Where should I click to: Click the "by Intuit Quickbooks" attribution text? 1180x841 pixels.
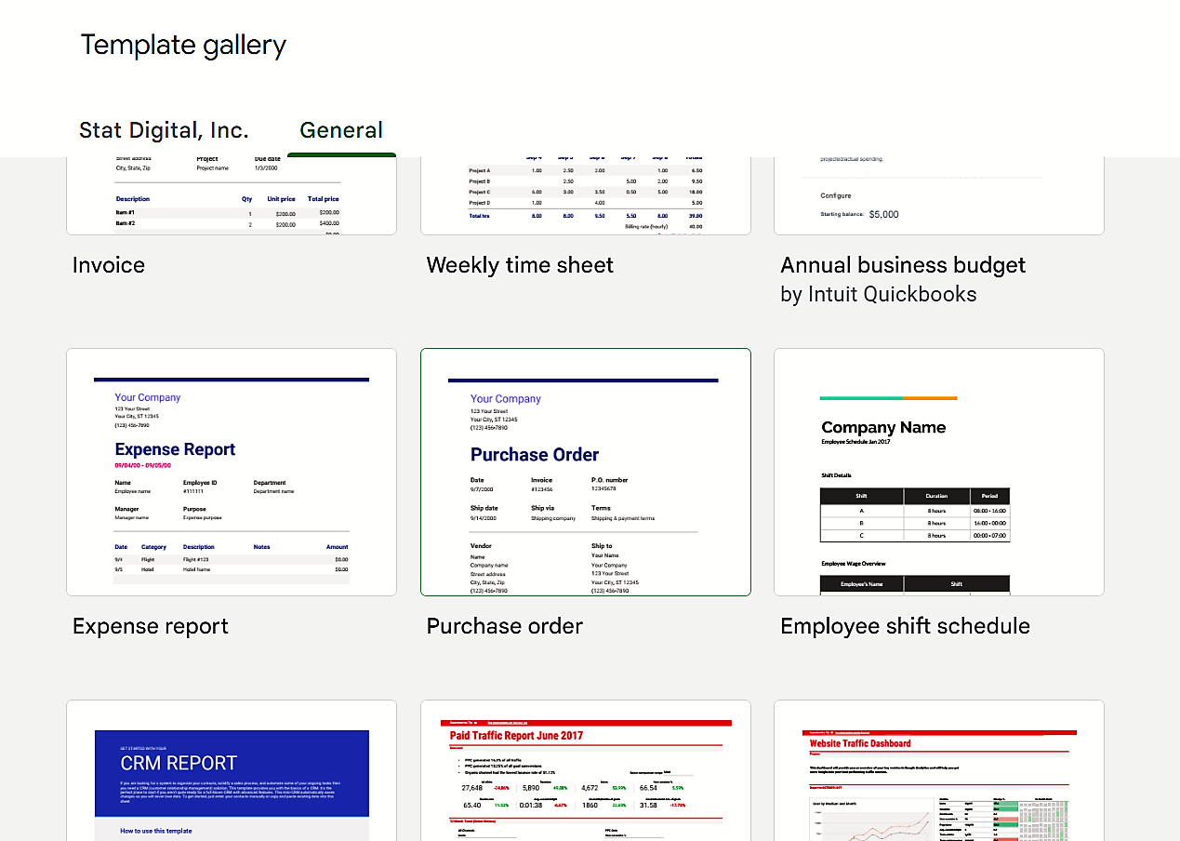(x=879, y=295)
